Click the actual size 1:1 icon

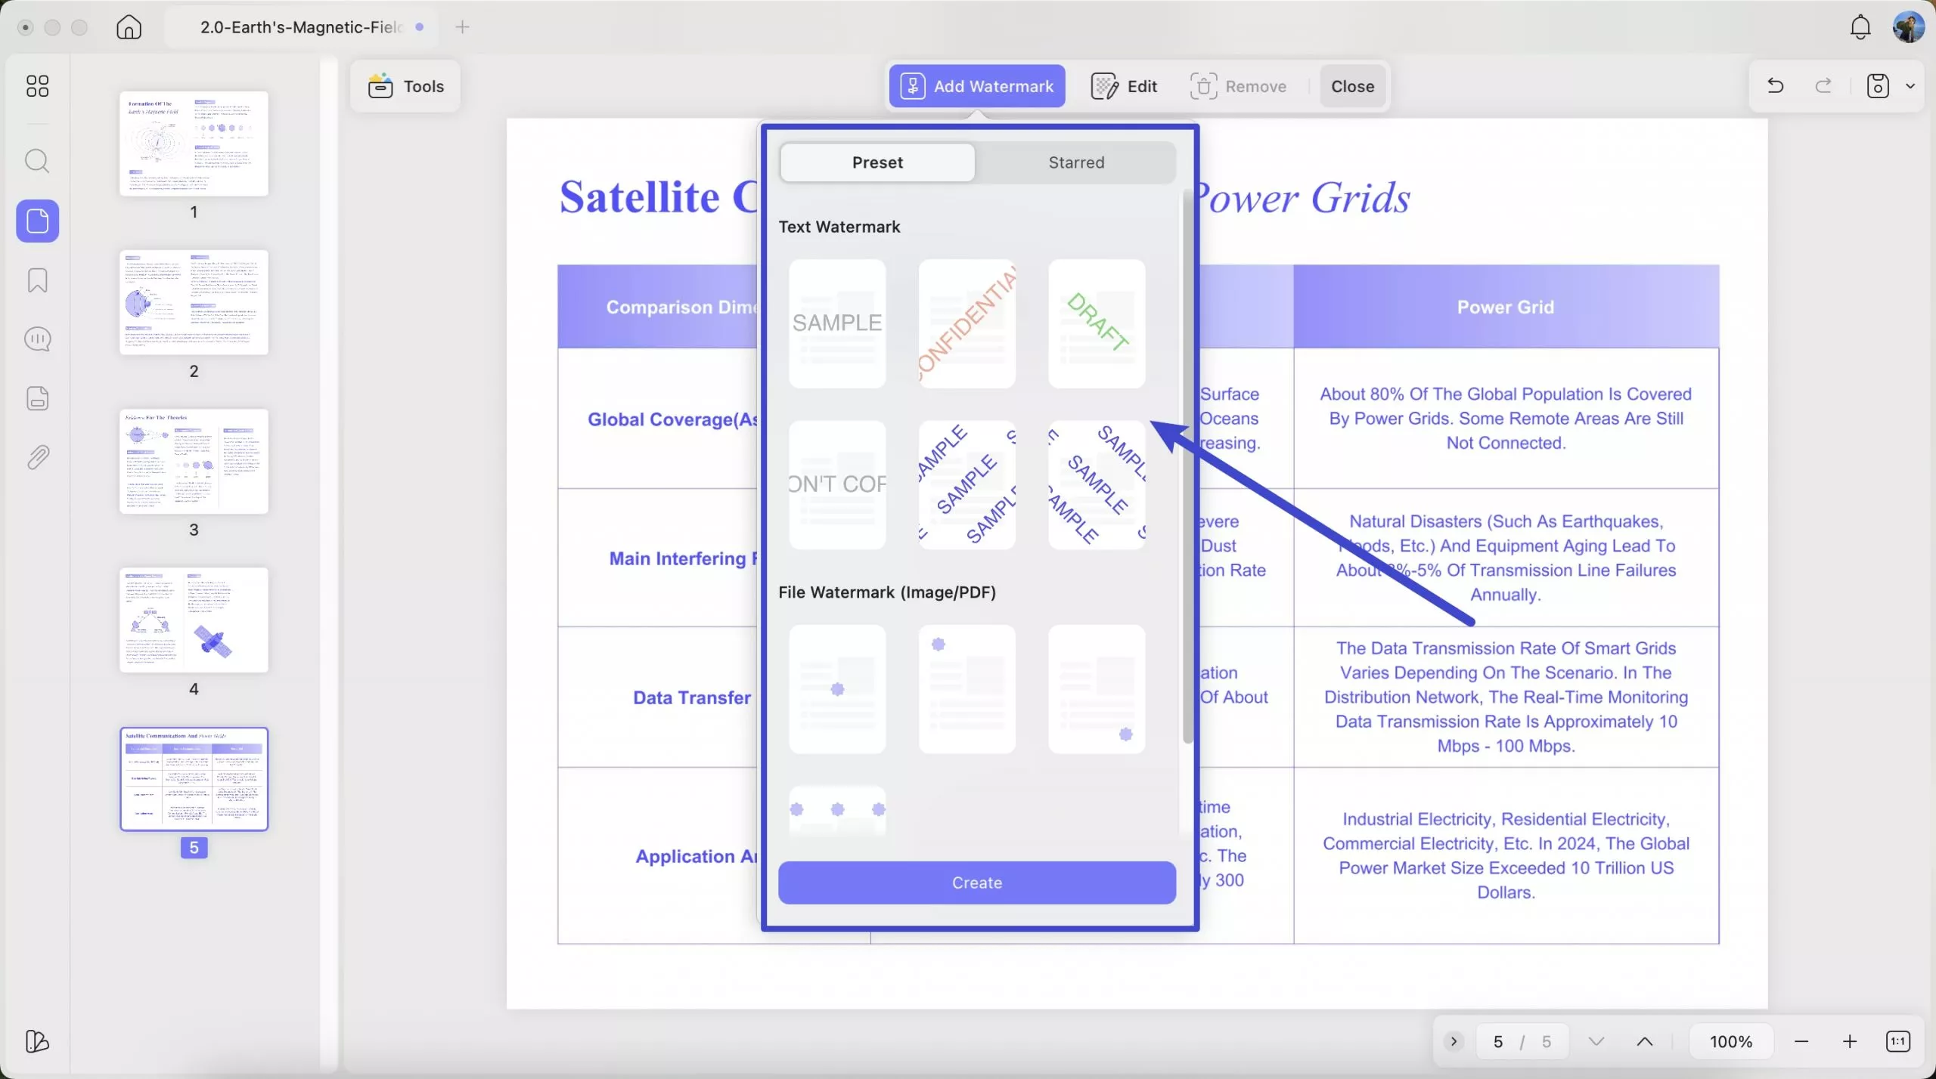tap(1898, 1041)
